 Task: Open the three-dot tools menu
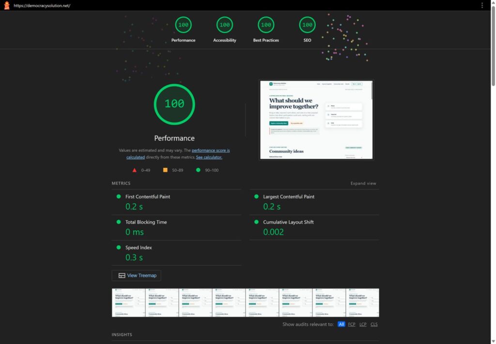click(x=482, y=5)
